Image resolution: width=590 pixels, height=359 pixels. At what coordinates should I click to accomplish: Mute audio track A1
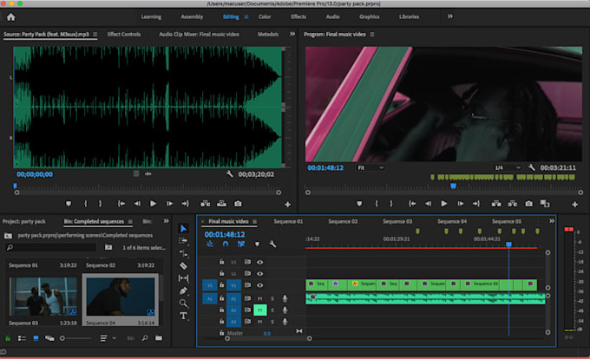tap(259, 298)
